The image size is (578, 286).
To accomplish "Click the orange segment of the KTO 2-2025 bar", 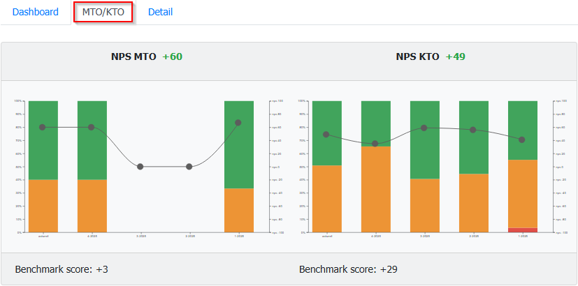I will (473, 202).
